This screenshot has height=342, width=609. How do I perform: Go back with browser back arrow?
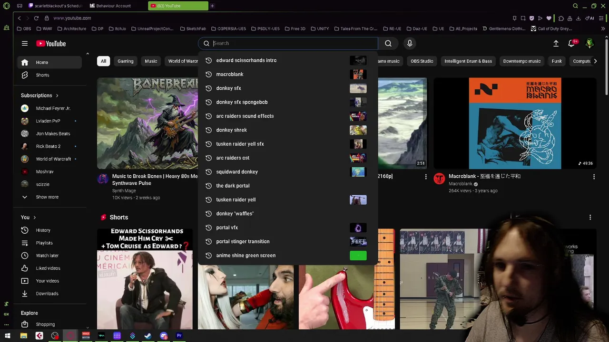click(19, 18)
